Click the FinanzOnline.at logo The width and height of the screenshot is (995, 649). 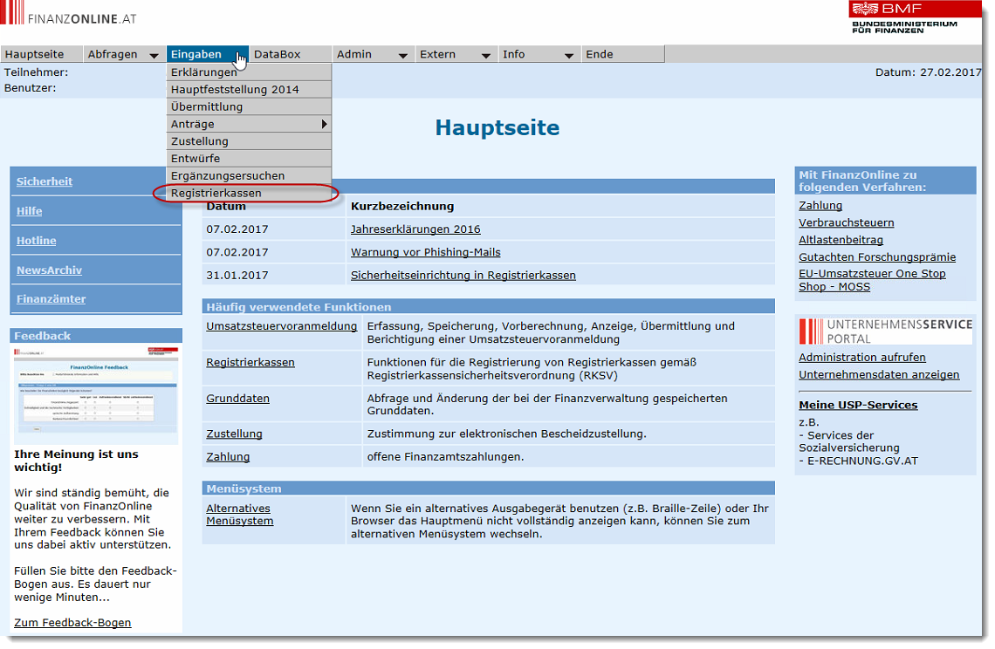point(70,17)
